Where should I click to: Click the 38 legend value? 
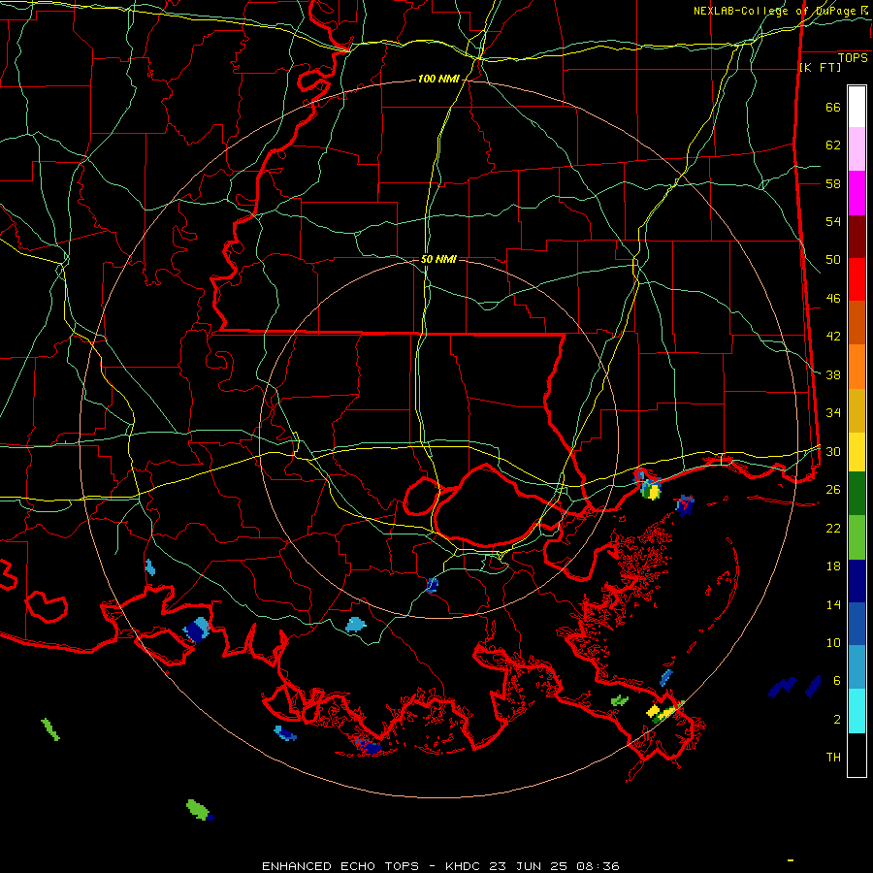833,374
